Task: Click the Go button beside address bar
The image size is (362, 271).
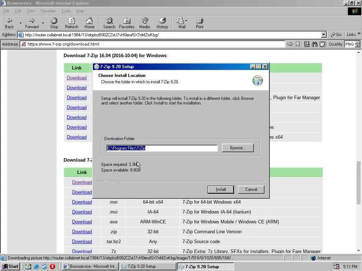Action: pyautogui.click(x=336, y=35)
